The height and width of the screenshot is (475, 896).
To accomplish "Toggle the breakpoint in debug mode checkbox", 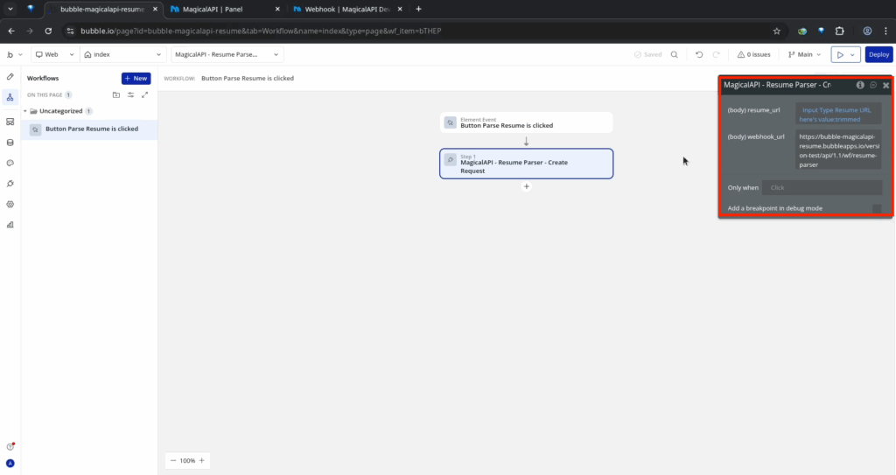I will click(x=877, y=208).
